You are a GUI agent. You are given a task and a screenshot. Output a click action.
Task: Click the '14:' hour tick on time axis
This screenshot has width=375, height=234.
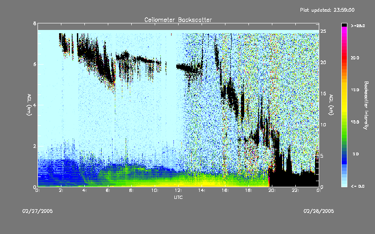[x=202, y=190]
